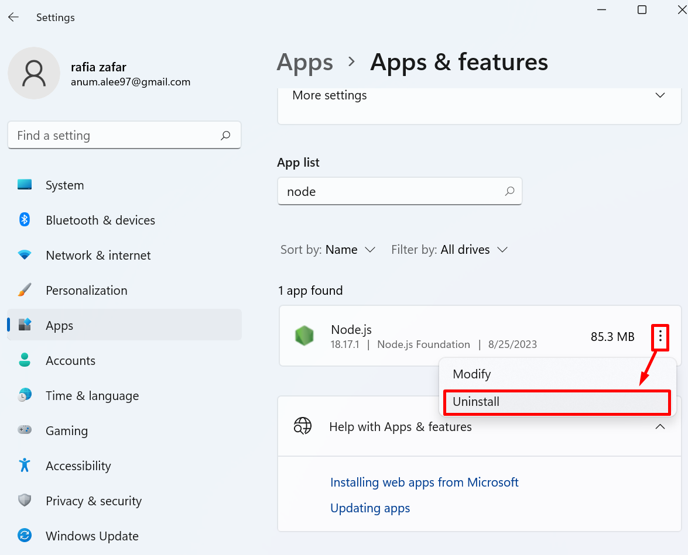This screenshot has height=555, width=688.
Task: Focus the Find a setting search box
Action: [124, 135]
